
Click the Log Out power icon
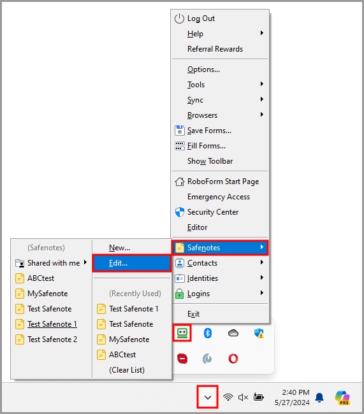point(179,18)
